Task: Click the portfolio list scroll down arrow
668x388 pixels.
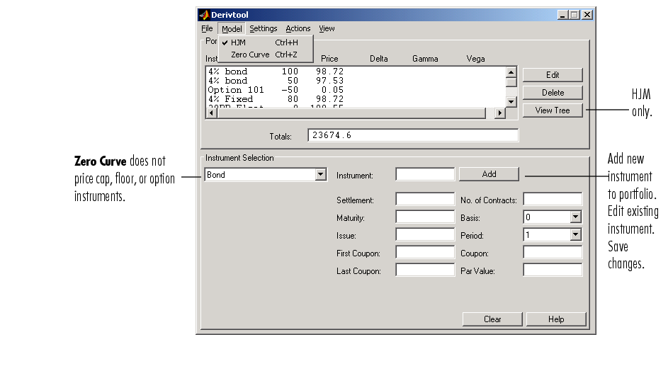Action: 511,102
